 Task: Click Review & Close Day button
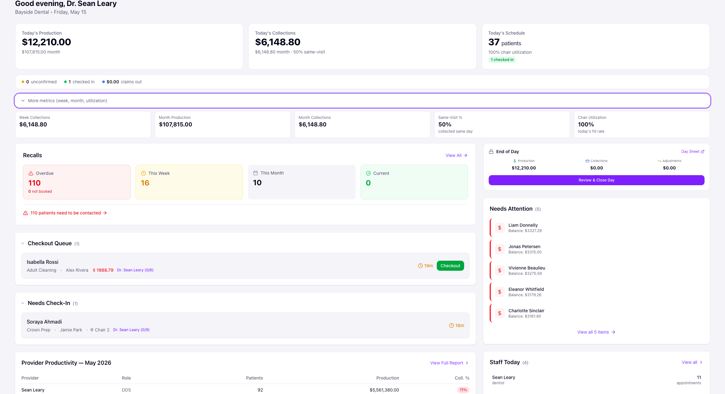tap(596, 180)
